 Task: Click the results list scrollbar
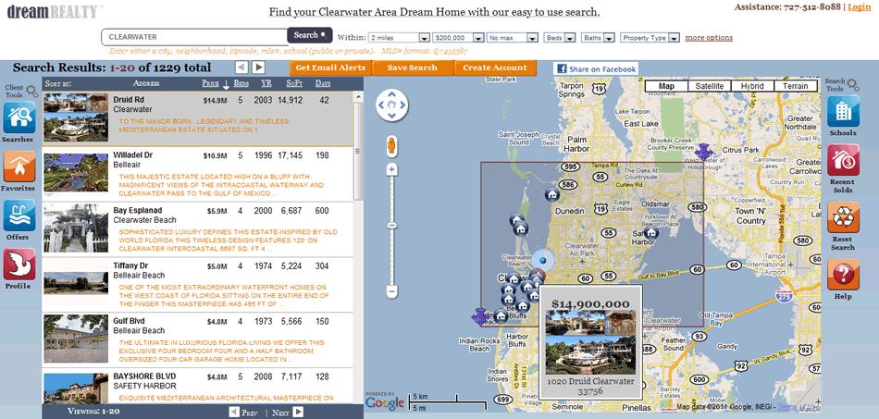pos(358,152)
